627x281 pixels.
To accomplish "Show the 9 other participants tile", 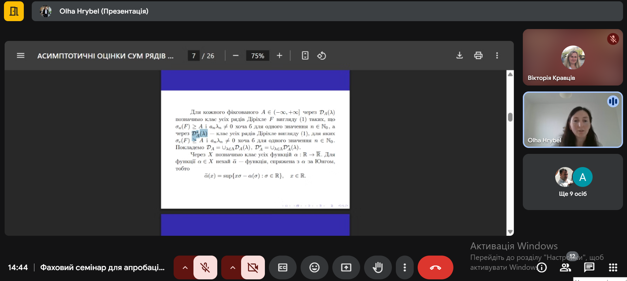I will 573,182.
